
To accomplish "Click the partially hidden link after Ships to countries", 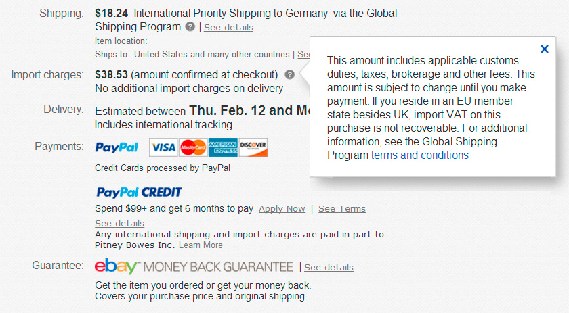I will (303, 54).
